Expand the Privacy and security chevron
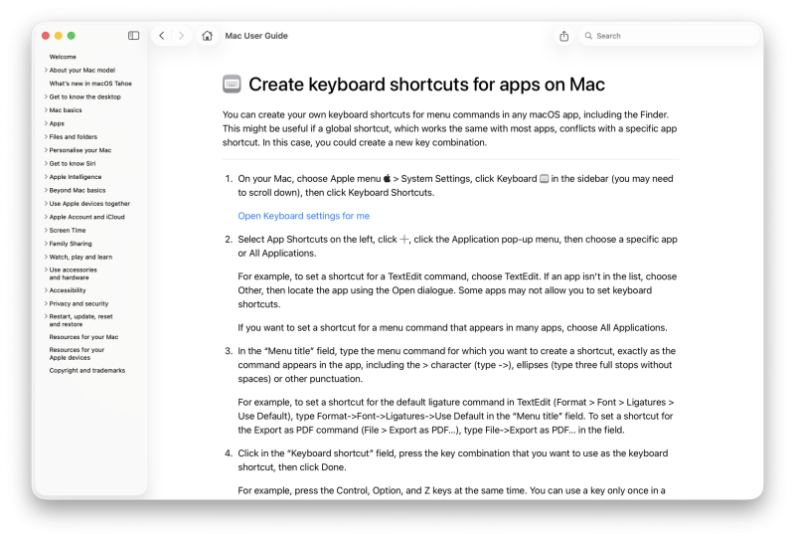795x541 pixels. [46, 304]
